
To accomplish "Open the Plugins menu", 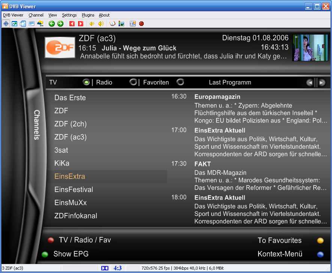I will 88,15.
